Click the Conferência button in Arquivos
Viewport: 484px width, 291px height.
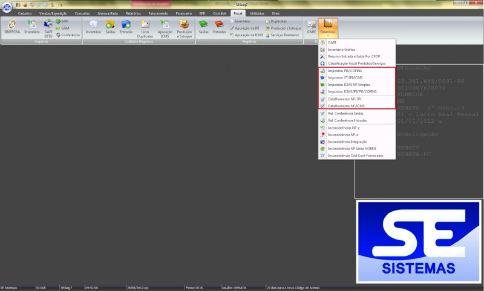(71, 35)
